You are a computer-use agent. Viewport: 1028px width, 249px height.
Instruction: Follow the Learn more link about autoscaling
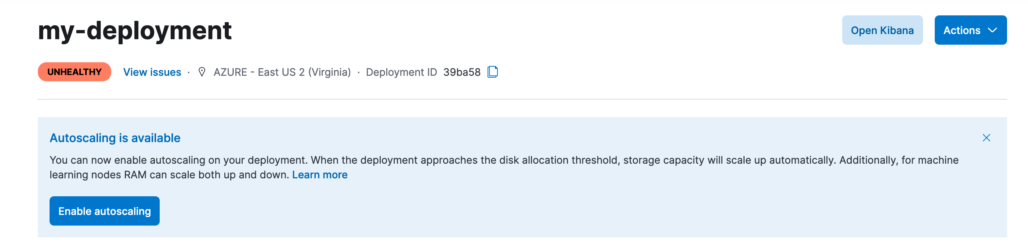[x=320, y=175]
